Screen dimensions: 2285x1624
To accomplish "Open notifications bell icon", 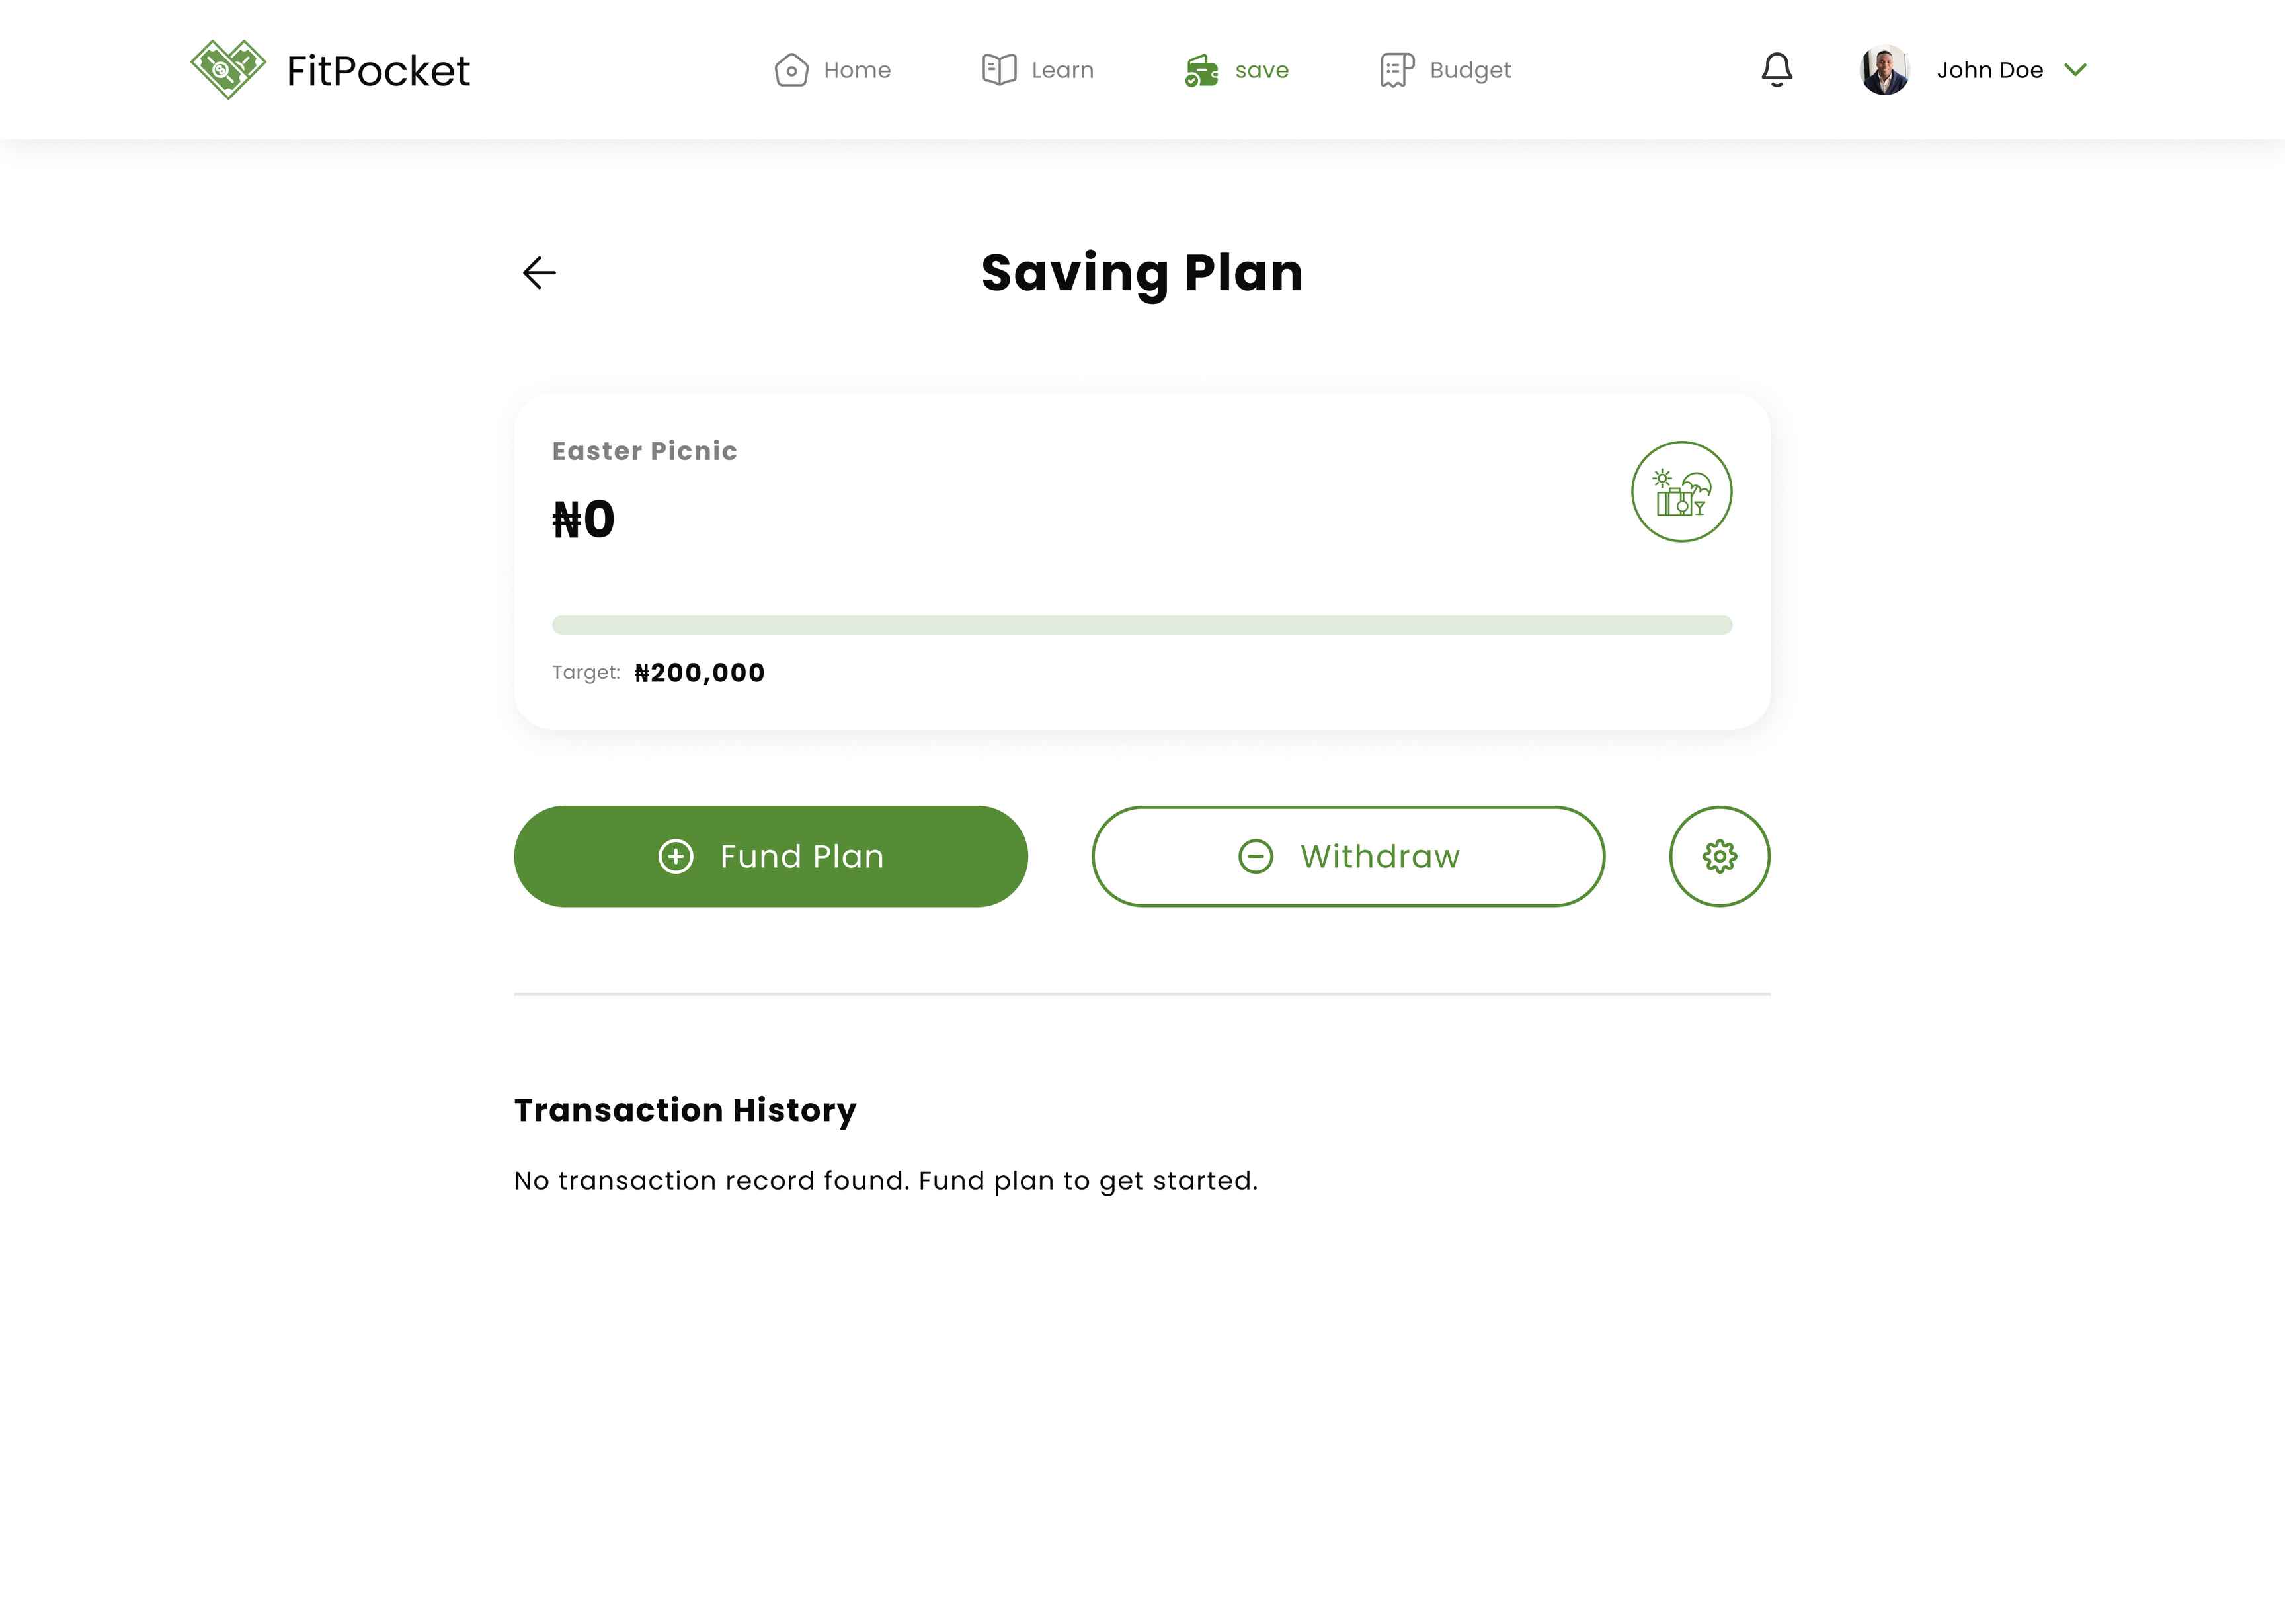I will click(x=1777, y=70).
